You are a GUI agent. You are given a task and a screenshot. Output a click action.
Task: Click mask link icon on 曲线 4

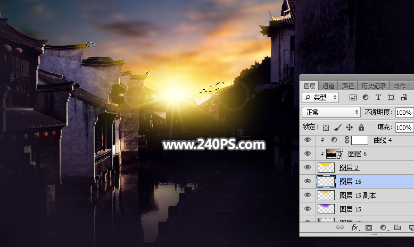coord(346,140)
